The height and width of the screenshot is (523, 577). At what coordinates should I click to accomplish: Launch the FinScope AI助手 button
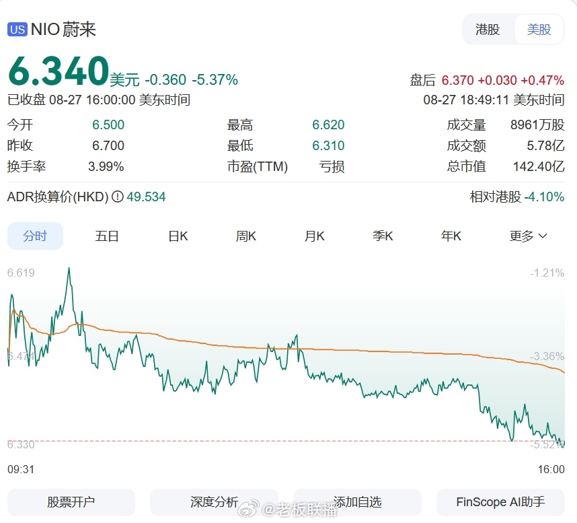coord(500,502)
